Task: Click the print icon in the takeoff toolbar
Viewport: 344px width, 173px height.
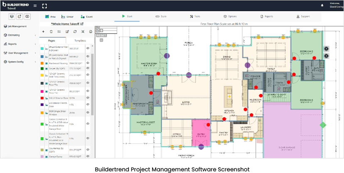Action: coord(91,31)
